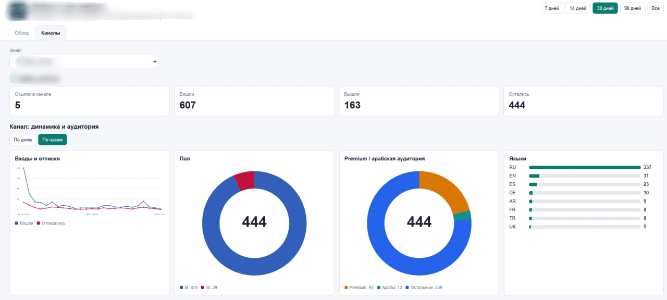Screen dimensions: 667x300
Task: Switch to the Обзор tab
Action: tap(22, 33)
